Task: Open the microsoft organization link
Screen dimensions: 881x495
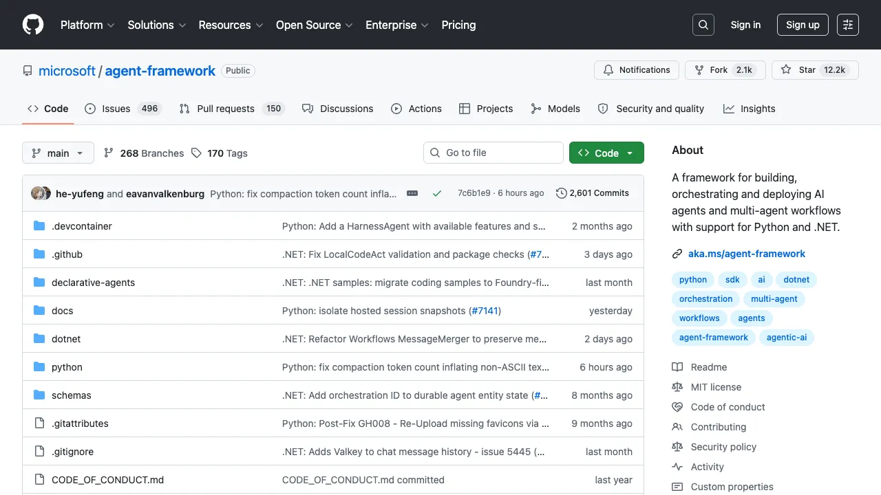Action: click(x=67, y=71)
